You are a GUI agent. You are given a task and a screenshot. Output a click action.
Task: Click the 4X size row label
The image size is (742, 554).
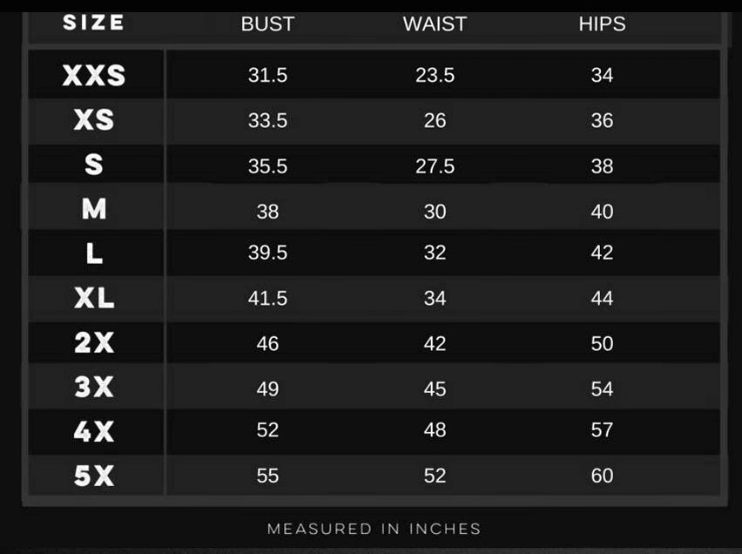(94, 431)
